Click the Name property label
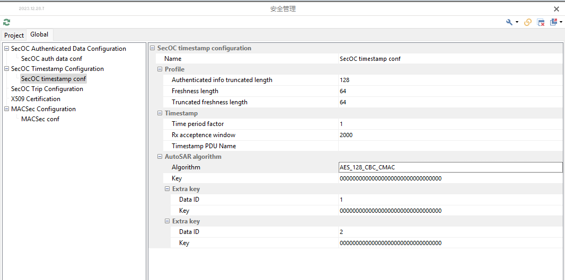 [x=173, y=59]
